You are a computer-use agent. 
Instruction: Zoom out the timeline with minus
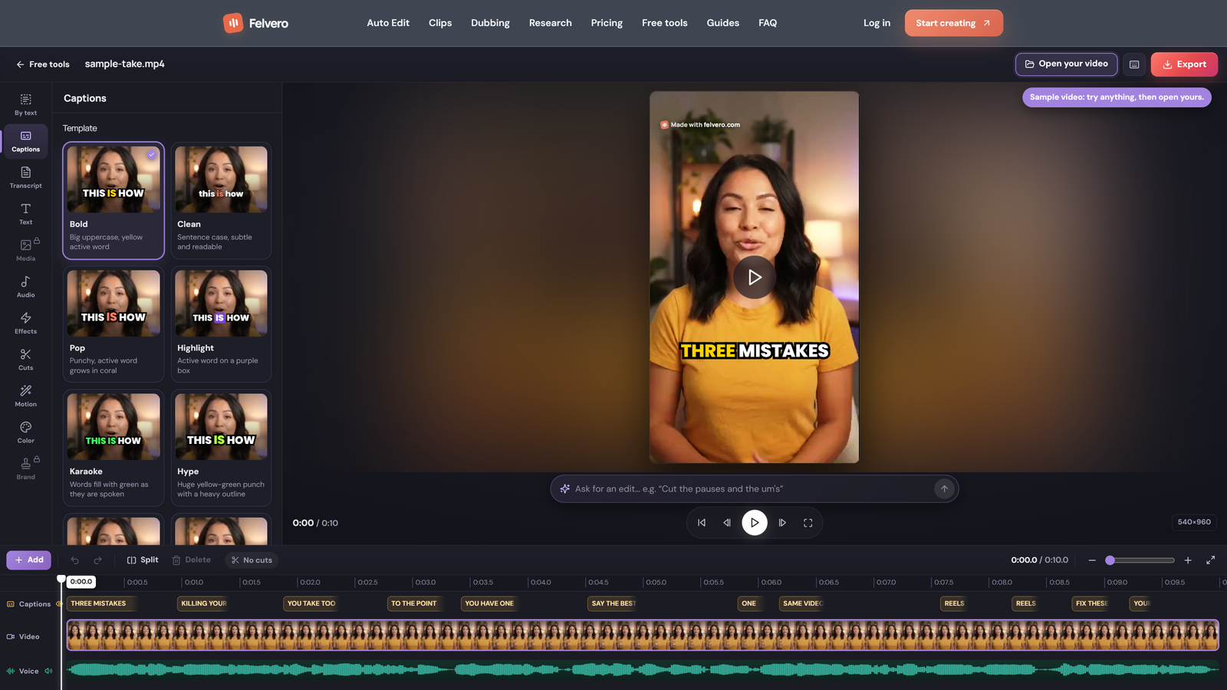(1092, 560)
